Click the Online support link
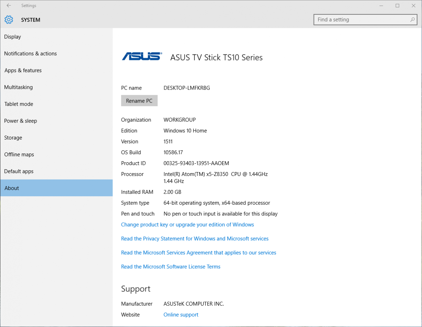Image resolution: width=422 pixels, height=327 pixels. [181, 315]
